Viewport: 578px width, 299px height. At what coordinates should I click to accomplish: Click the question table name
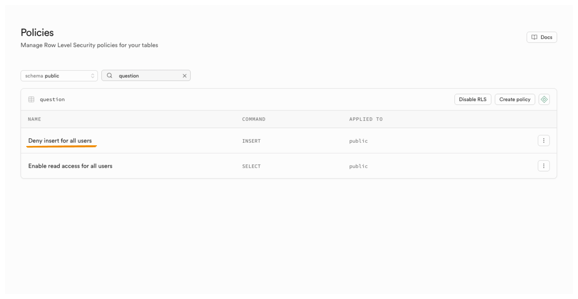52,99
